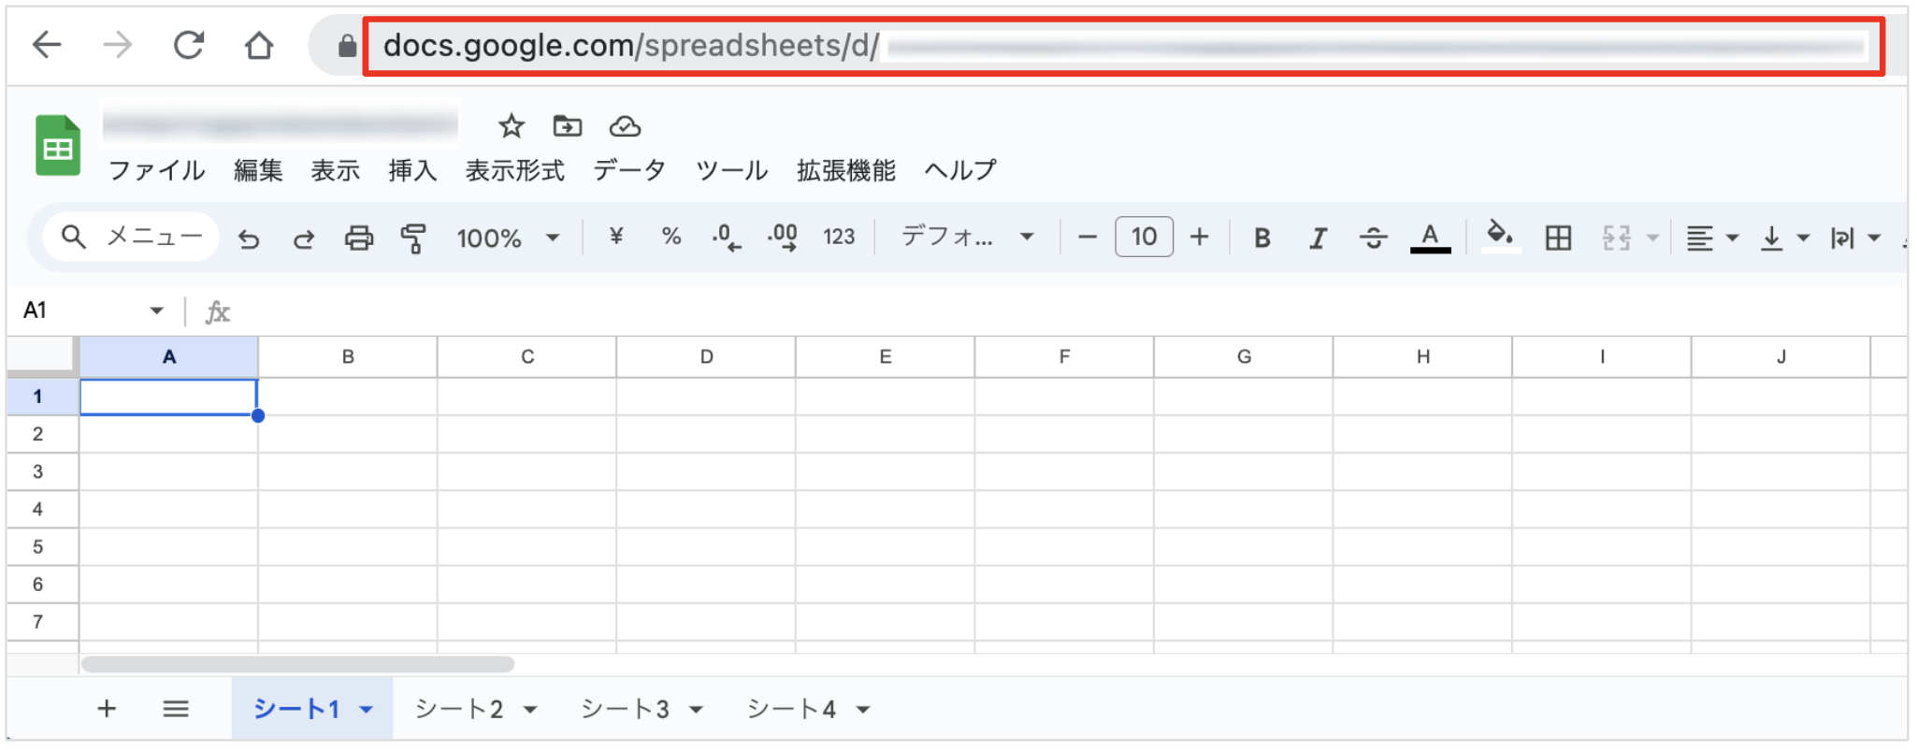Open the 編集 menu
1917x750 pixels.
tap(258, 170)
